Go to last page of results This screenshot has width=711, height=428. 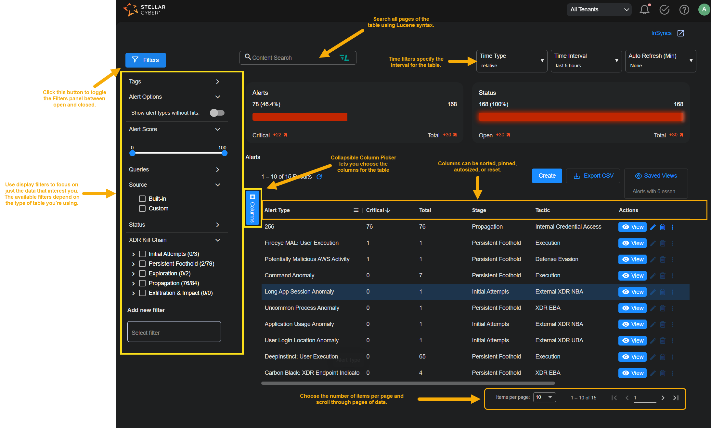(x=676, y=397)
